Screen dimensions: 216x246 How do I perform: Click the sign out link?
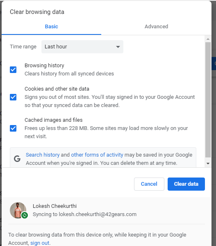tap(40, 243)
